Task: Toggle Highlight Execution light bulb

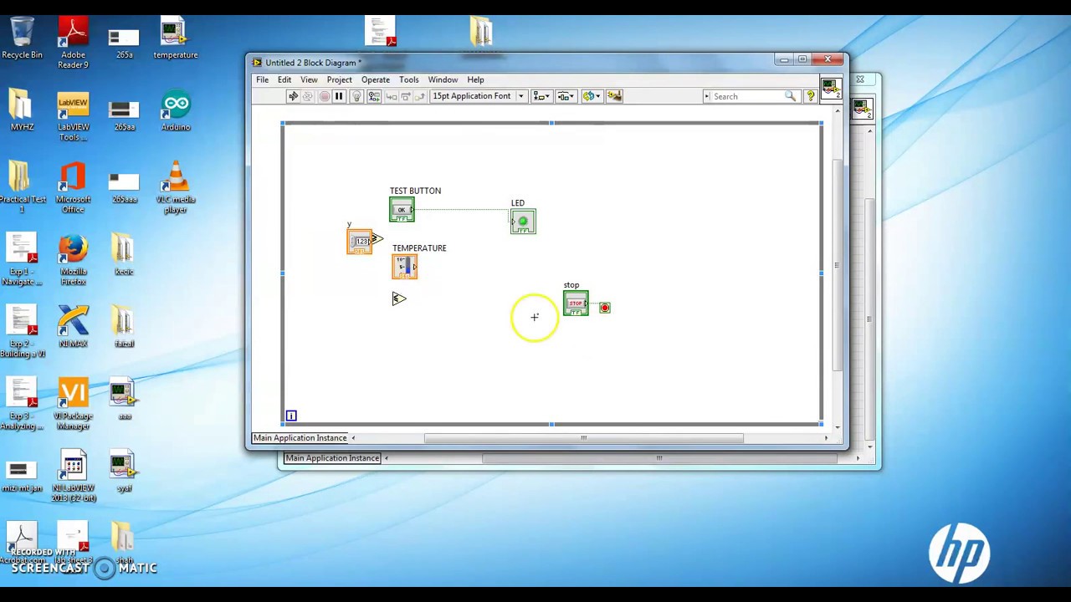Action: 356,96
